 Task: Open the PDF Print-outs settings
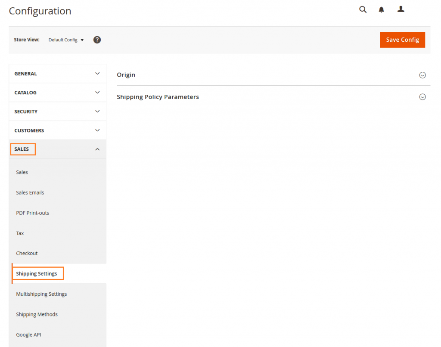click(x=32, y=213)
